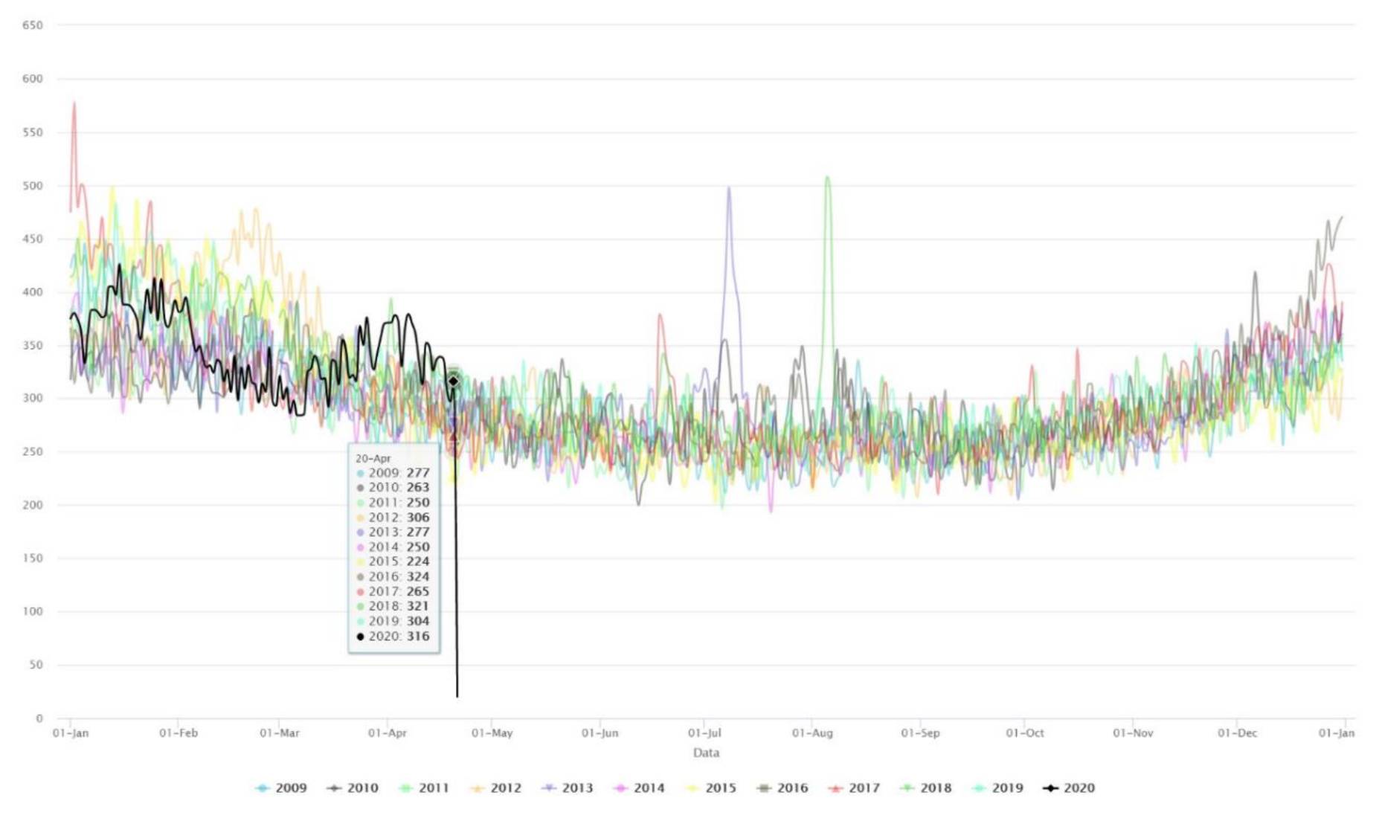Viewport: 1382px width, 815px height.
Task: Toggle the 2018 legend entry
Action: [x=925, y=788]
